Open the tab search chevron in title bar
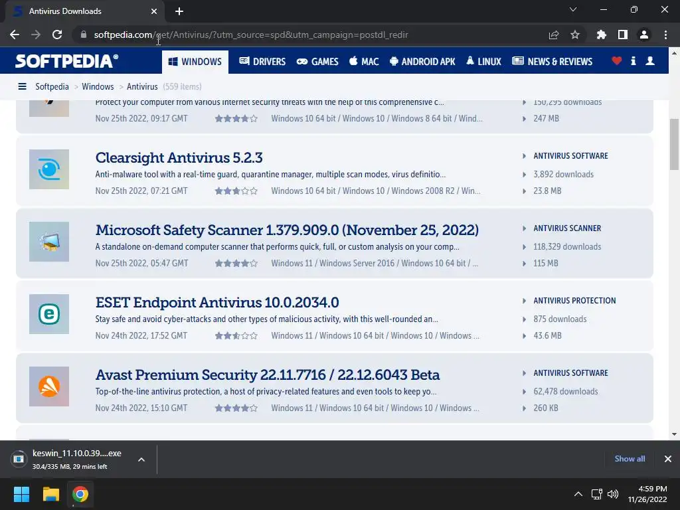Screen dimensions: 680x510 [573, 9]
